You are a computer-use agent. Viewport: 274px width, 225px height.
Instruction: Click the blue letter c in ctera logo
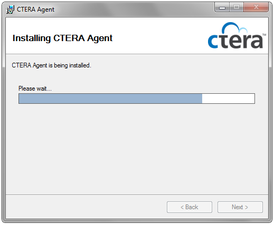213,42
